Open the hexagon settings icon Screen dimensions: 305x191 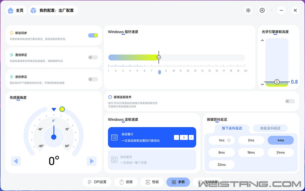point(262,10)
